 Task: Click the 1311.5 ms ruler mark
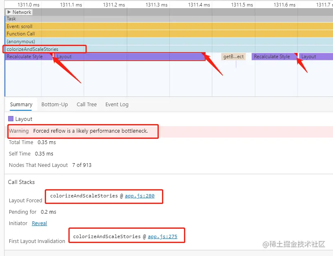[242, 4]
